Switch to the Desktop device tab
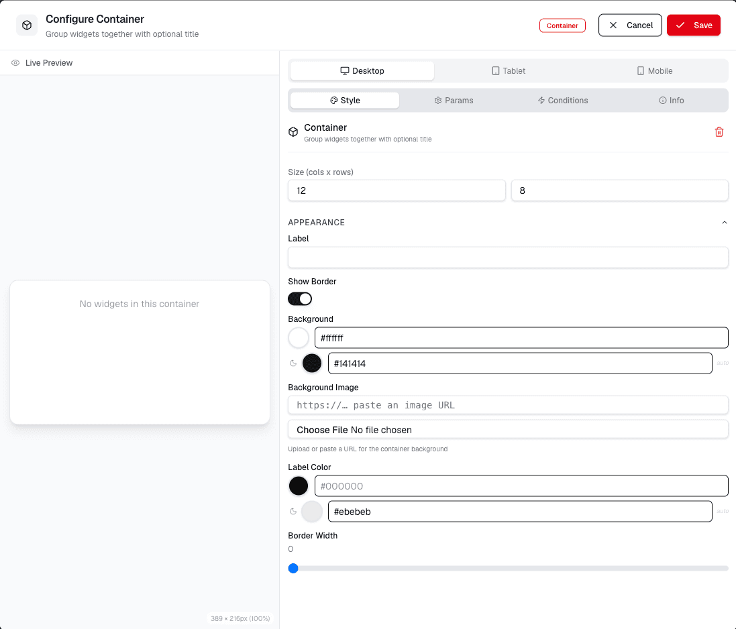This screenshot has width=736, height=629. click(362, 71)
